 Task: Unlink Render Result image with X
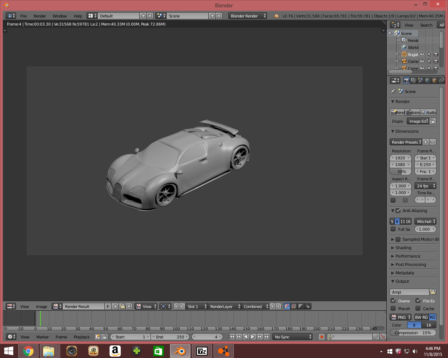coord(129,306)
